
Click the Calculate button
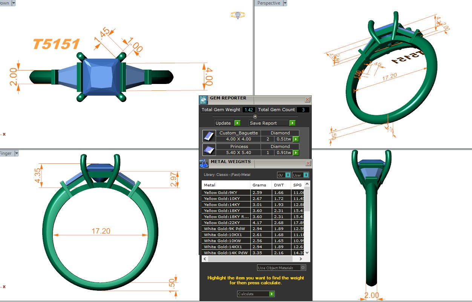256,294
